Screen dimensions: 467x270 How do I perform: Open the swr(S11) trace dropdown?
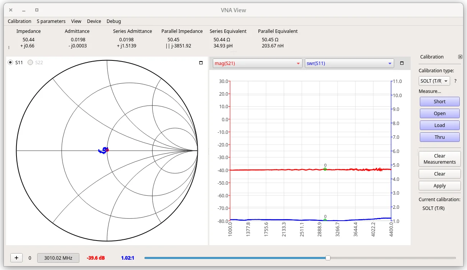[349, 63]
